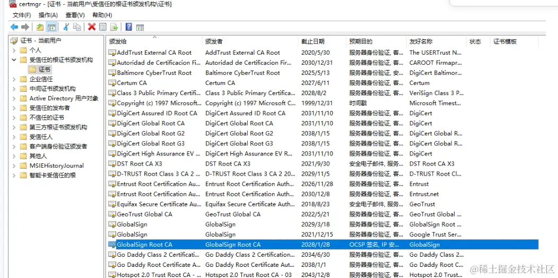Click the 状态 column header
Image resolution: width=558 pixels, height=278 pixels.
tap(478, 41)
